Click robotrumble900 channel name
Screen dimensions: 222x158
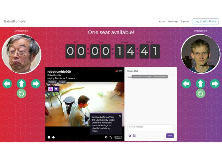click(x=59, y=72)
